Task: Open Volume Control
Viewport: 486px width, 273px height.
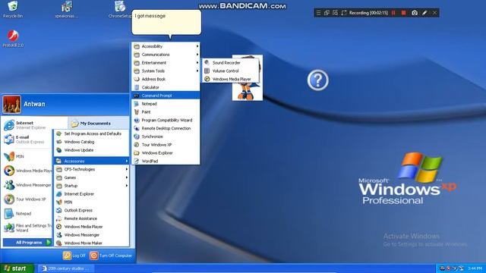Action: (x=231, y=71)
